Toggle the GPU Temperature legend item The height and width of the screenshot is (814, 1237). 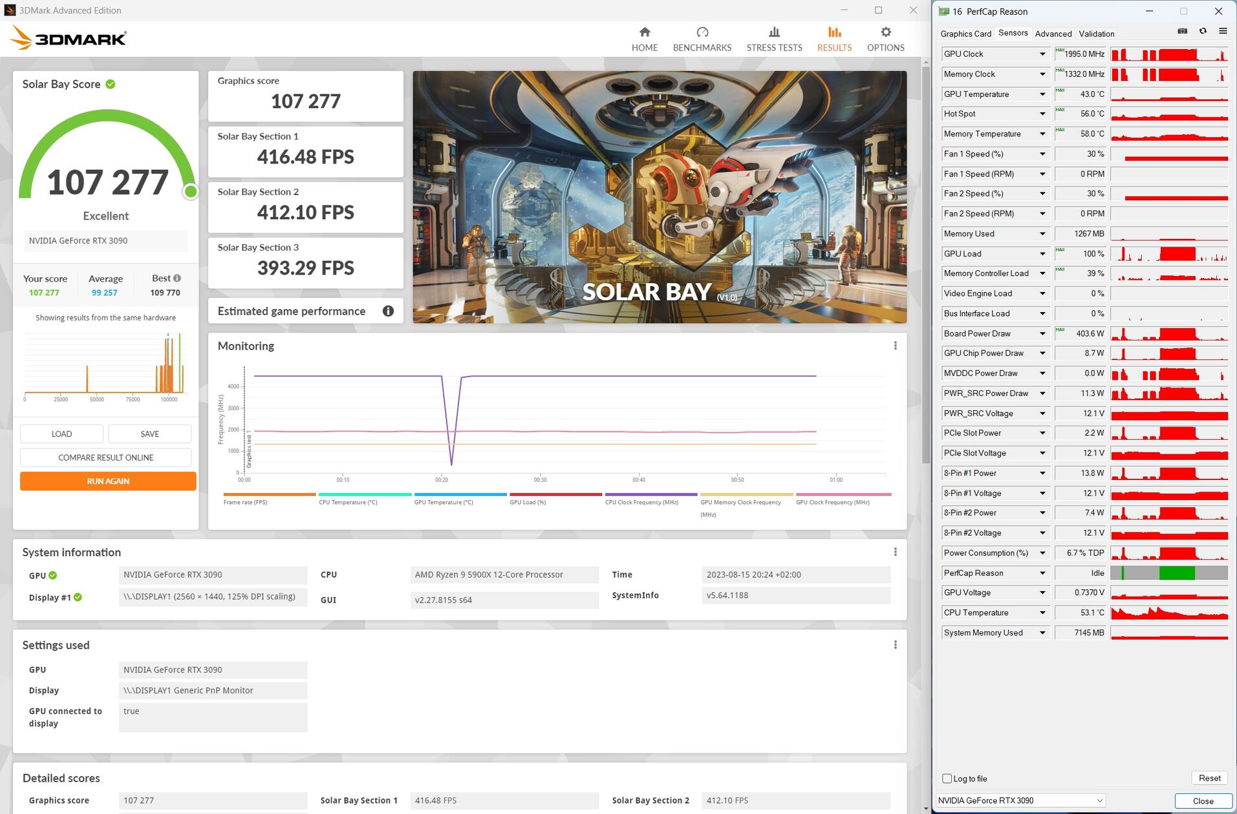[x=460, y=499]
